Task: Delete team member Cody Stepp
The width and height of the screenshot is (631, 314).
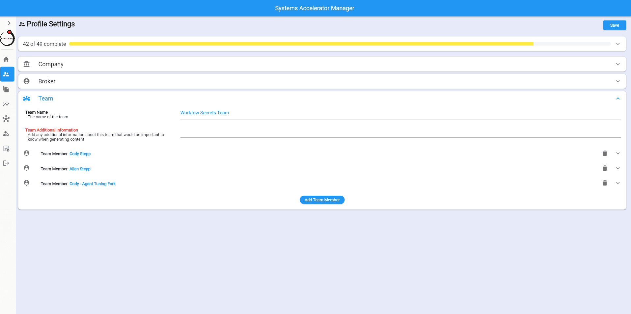Action: pos(605,154)
